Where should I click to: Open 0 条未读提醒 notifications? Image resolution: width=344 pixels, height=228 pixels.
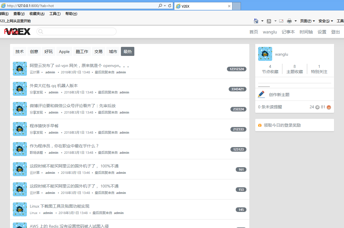pyautogui.click(x=270, y=107)
